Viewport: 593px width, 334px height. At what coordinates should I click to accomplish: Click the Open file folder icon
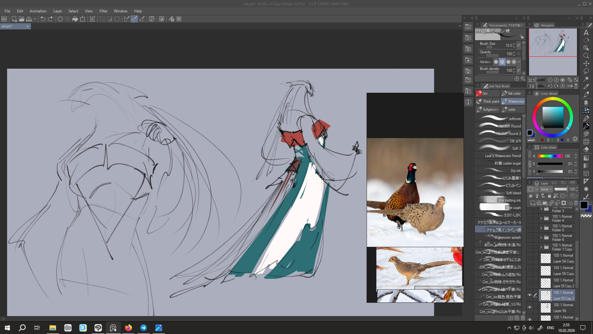[x=22, y=19]
